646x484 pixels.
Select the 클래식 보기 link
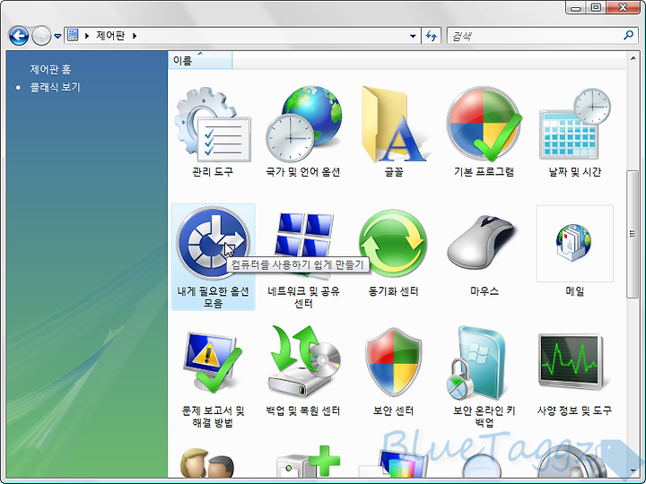pos(56,87)
